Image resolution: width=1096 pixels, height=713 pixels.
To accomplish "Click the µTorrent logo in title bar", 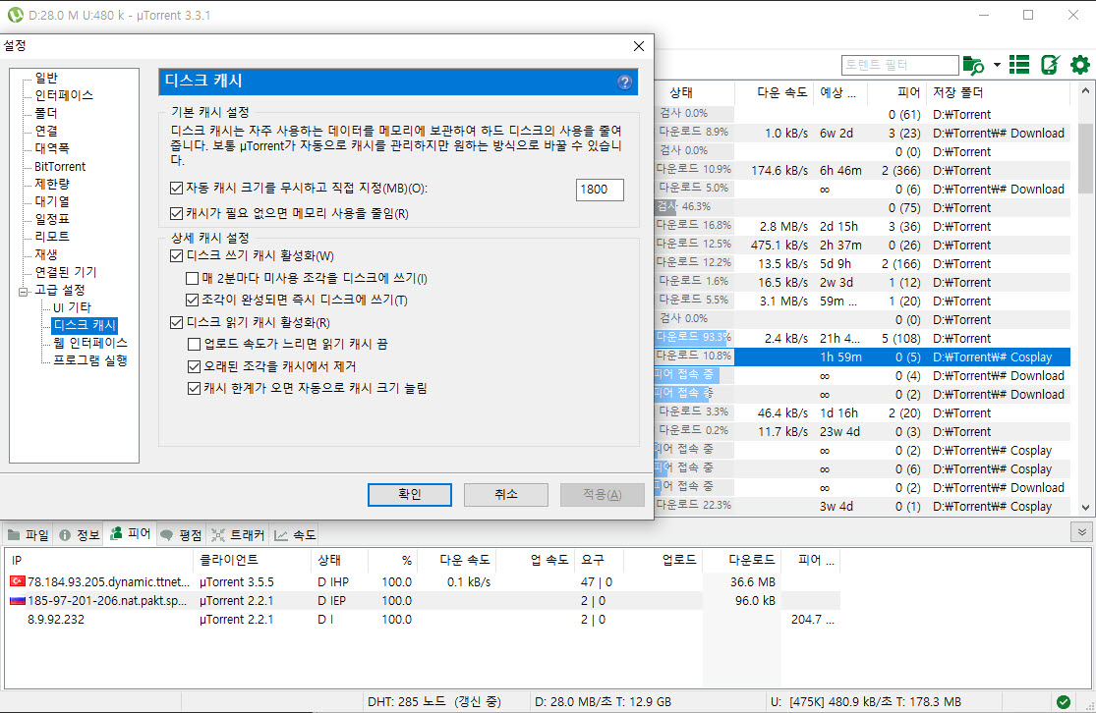I will 15,15.
